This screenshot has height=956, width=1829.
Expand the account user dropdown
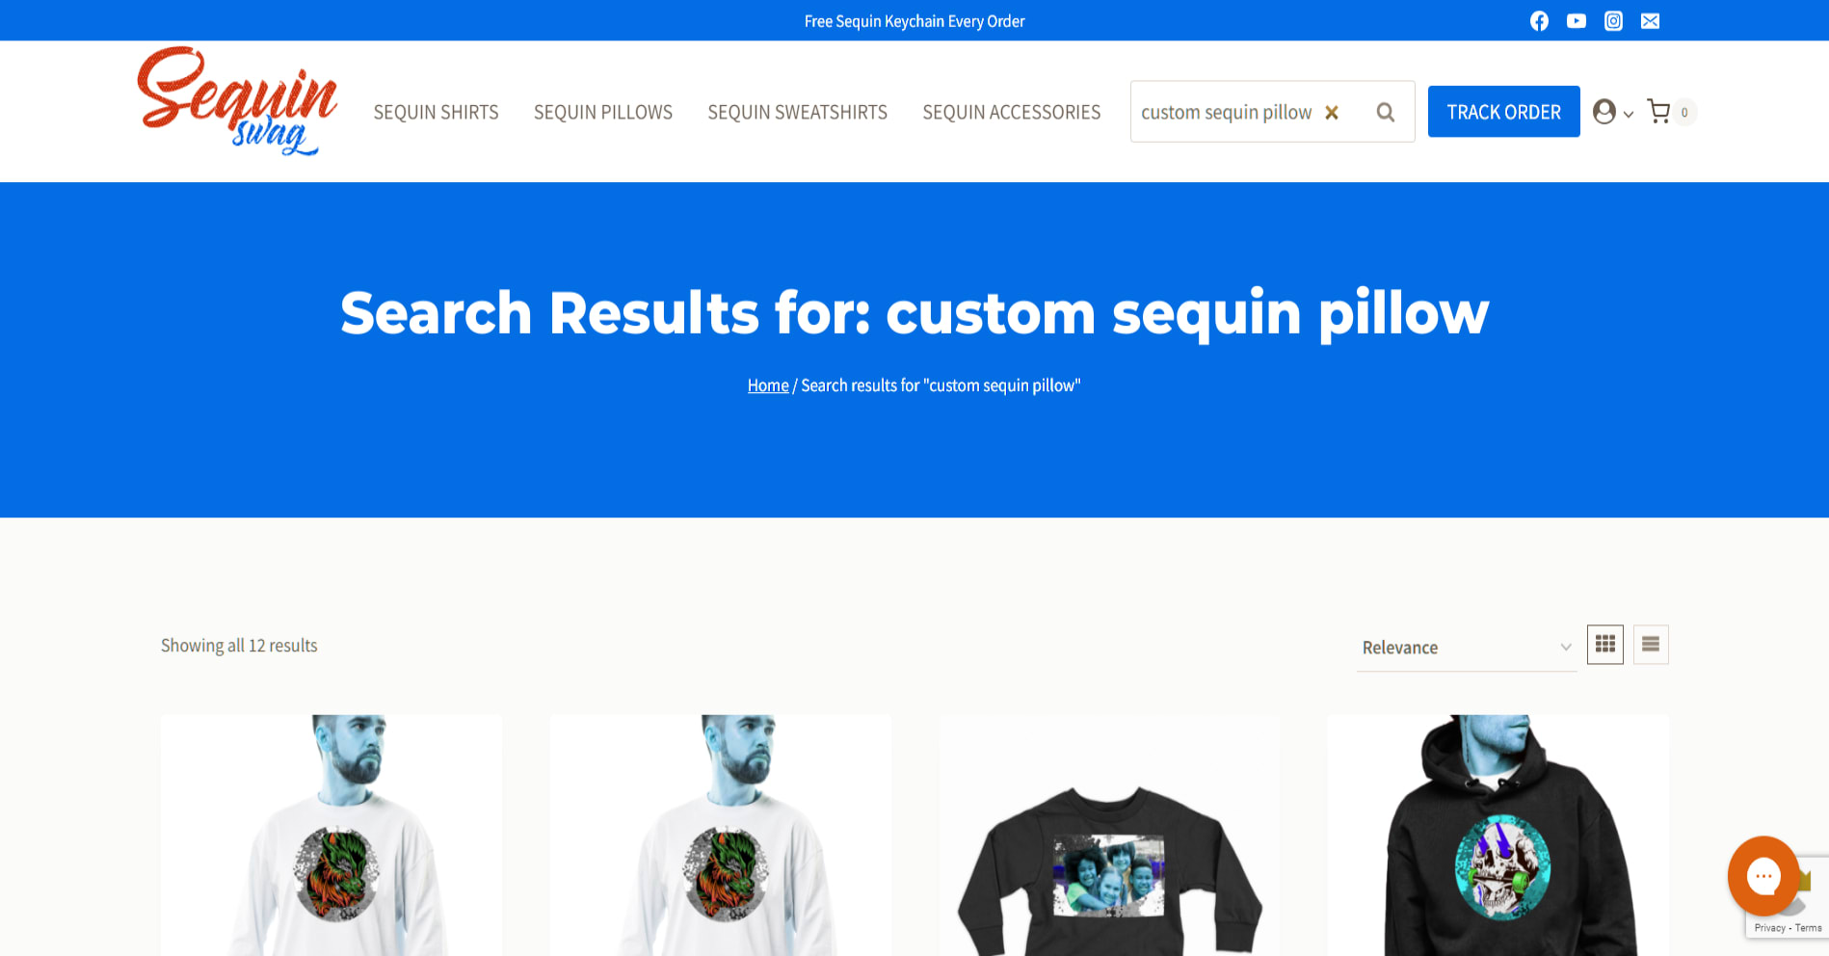tap(1612, 112)
